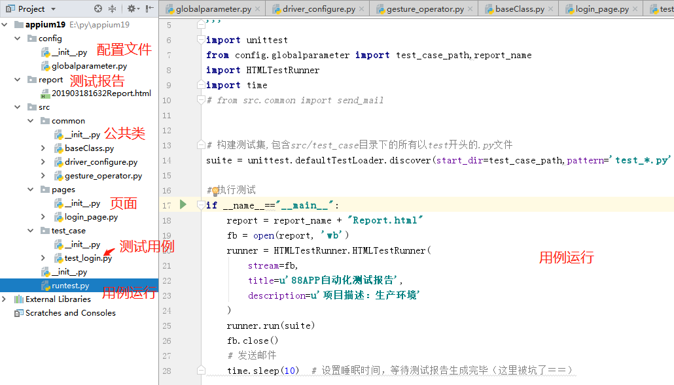
Task: Click the time.sleep(10) call on line 28
Action: point(263,371)
